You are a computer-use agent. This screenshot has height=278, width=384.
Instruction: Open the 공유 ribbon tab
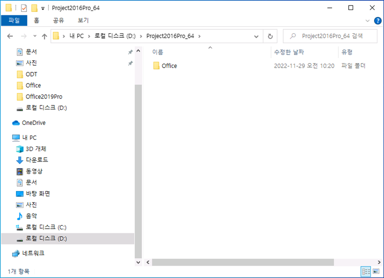tap(58, 20)
